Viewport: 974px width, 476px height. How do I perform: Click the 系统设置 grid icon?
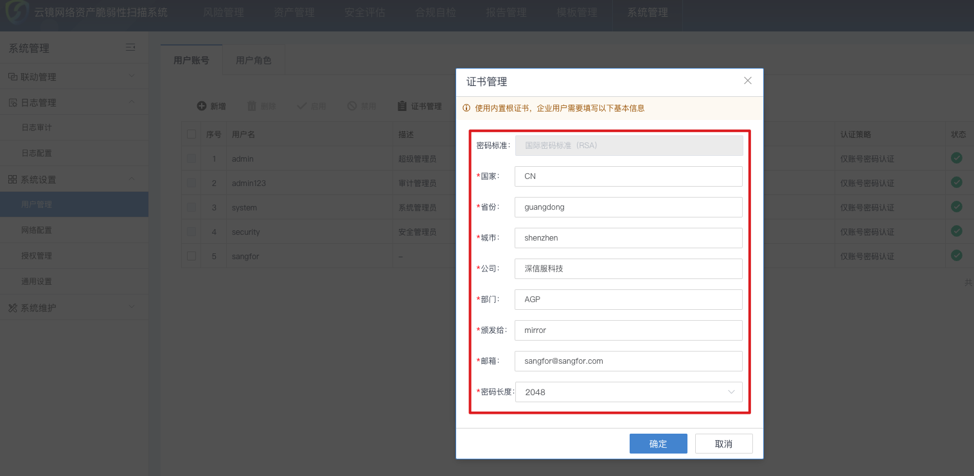[x=12, y=180]
